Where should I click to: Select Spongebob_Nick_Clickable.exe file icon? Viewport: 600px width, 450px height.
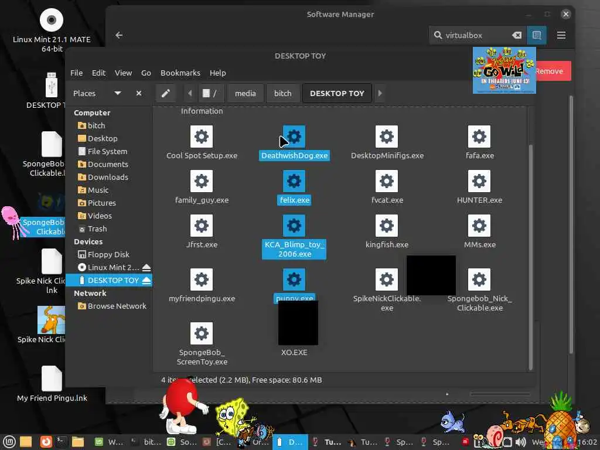pyautogui.click(x=479, y=279)
